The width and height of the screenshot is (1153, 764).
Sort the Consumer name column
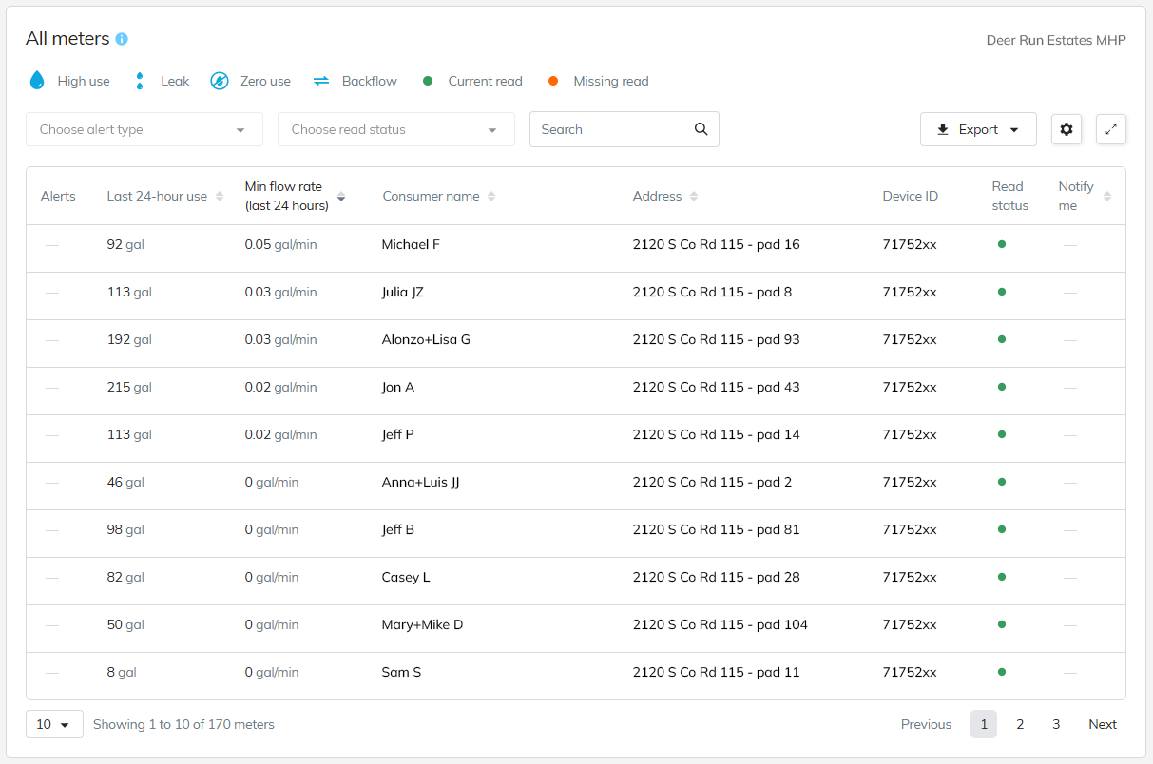click(492, 195)
